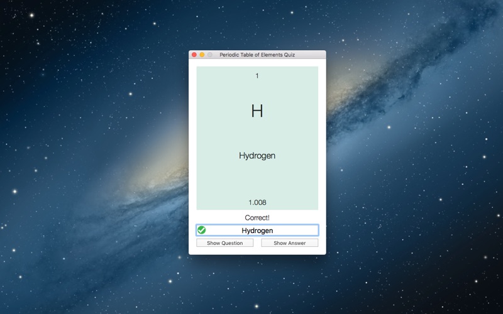Screen dimensions: 503x314
Task: Focus the answer field containing Hydrogen
Action: pos(264,230)
